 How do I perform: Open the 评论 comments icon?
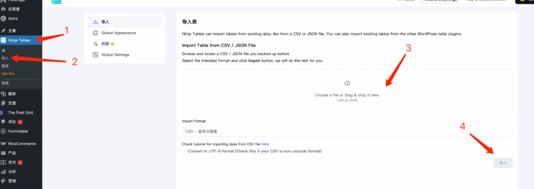(3, 122)
